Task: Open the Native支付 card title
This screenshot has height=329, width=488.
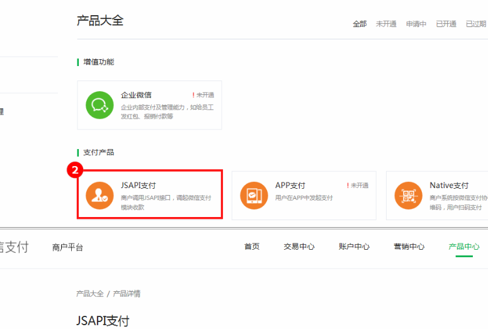Action: (x=449, y=186)
